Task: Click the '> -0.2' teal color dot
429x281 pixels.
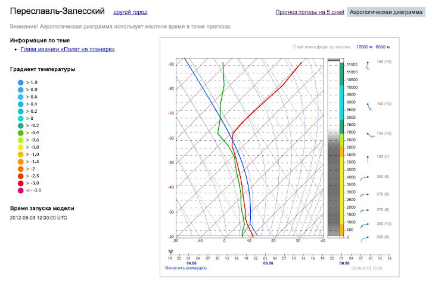Action: coord(20,126)
